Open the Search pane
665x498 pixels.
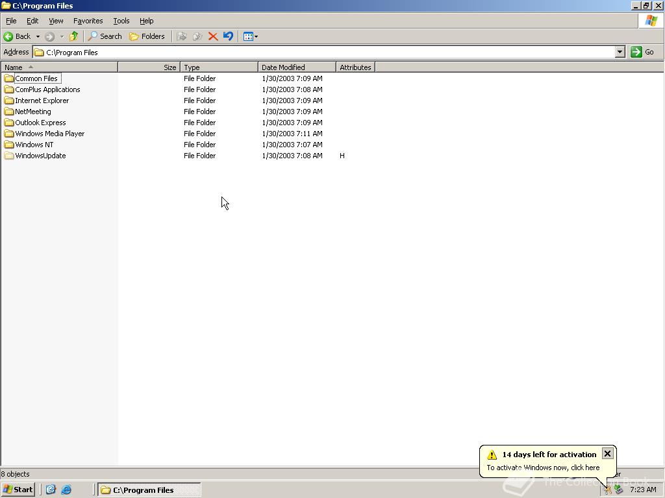tap(105, 36)
